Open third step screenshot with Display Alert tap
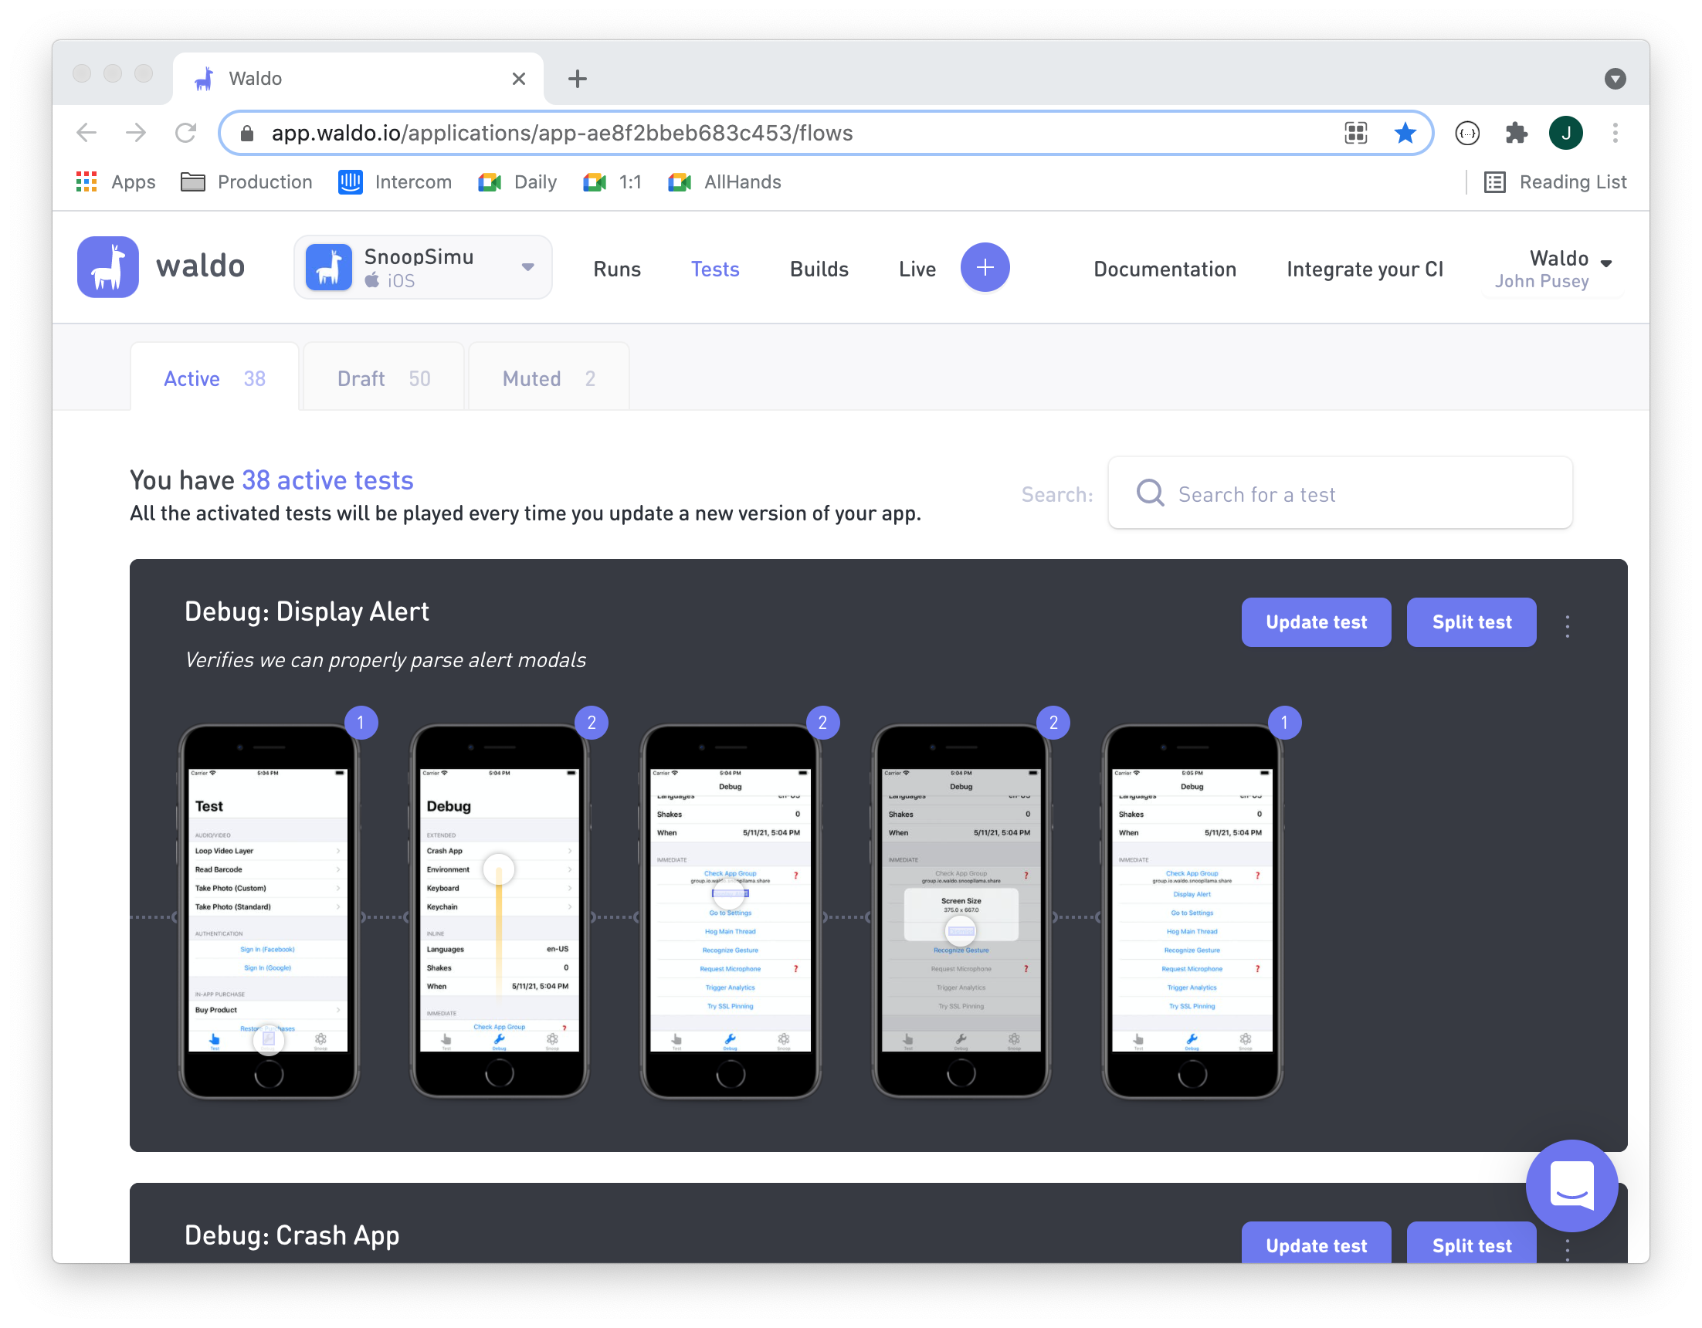1702x1328 pixels. 731,910
